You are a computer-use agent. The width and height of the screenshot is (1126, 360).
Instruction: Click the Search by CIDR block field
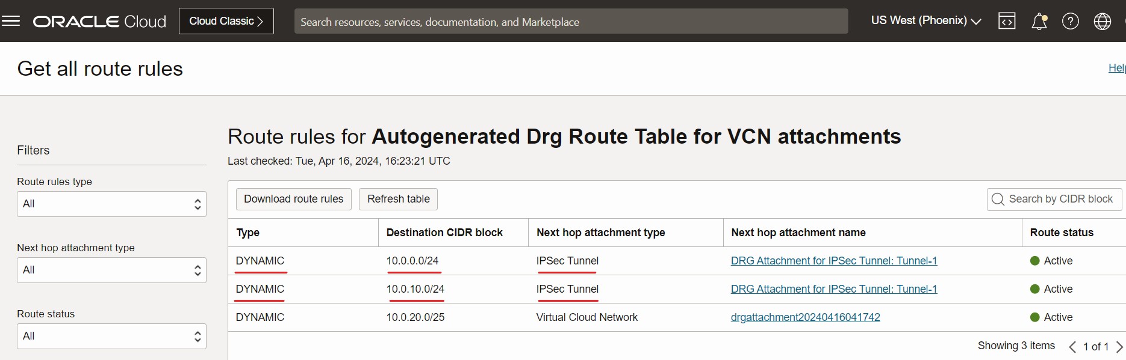[x=1060, y=199]
